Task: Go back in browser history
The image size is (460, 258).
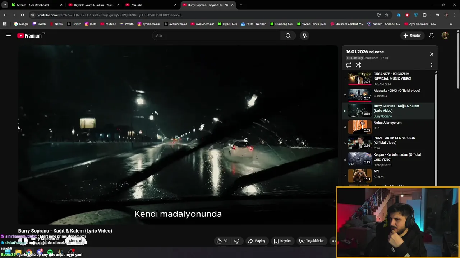Action: pos(5,15)
